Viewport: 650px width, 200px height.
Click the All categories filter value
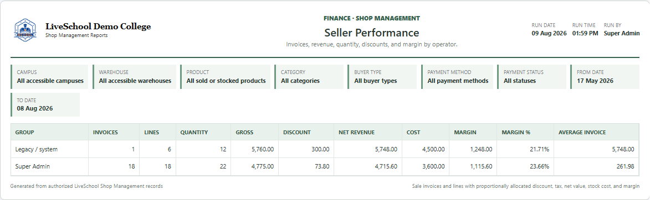pos(300,81)
